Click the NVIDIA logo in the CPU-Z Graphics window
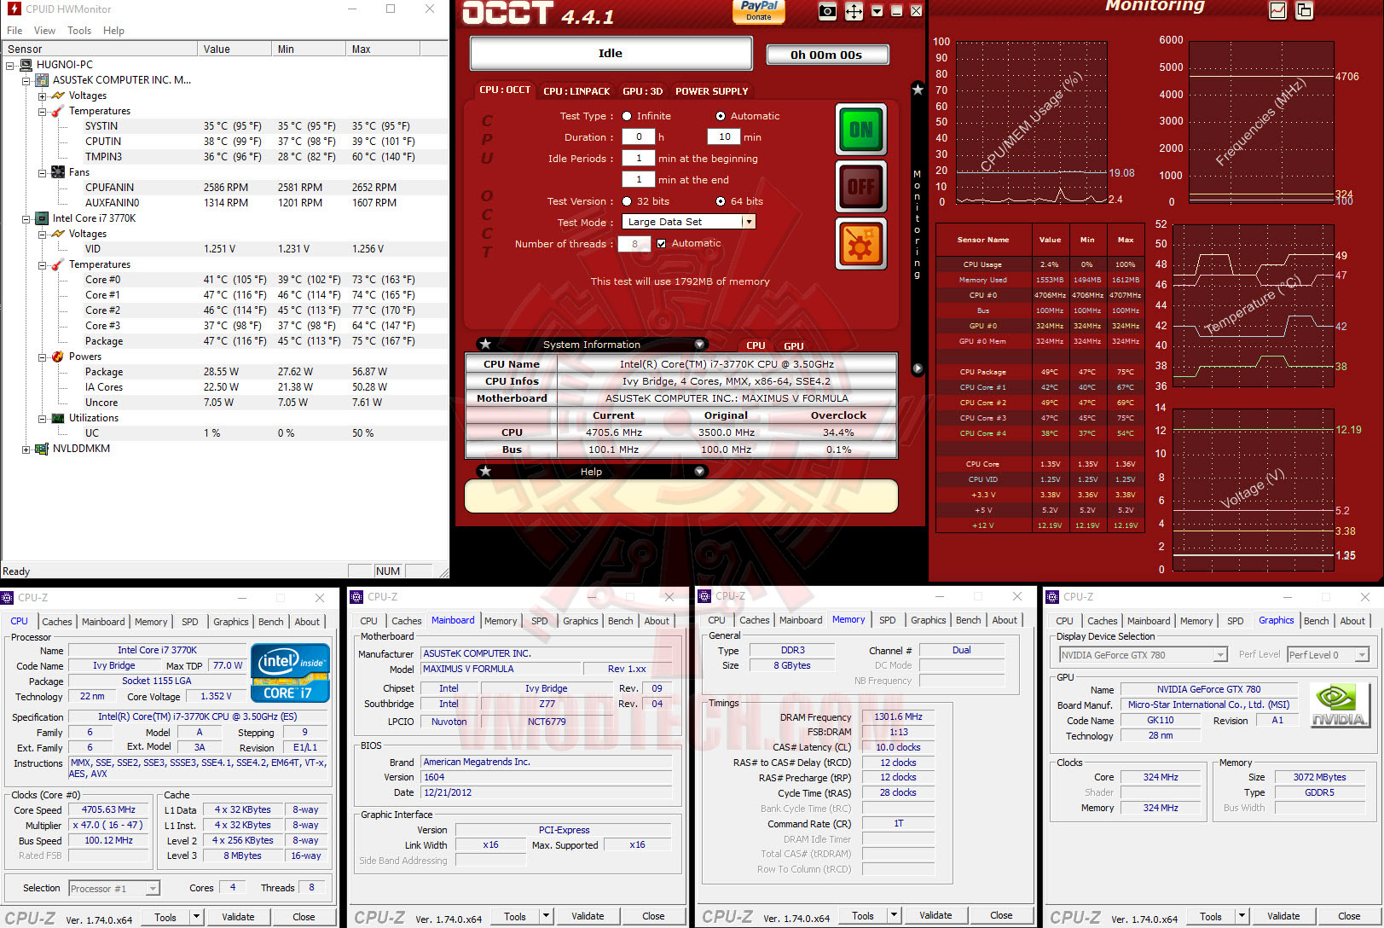 click(x=1340, y=705)
